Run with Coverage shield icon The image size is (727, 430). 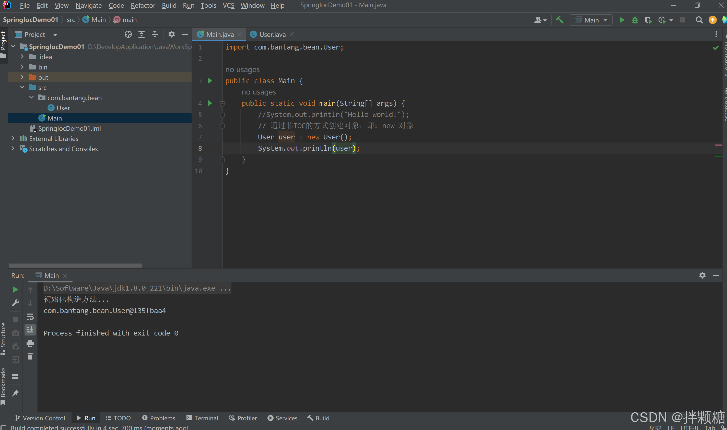pos(648,20)
